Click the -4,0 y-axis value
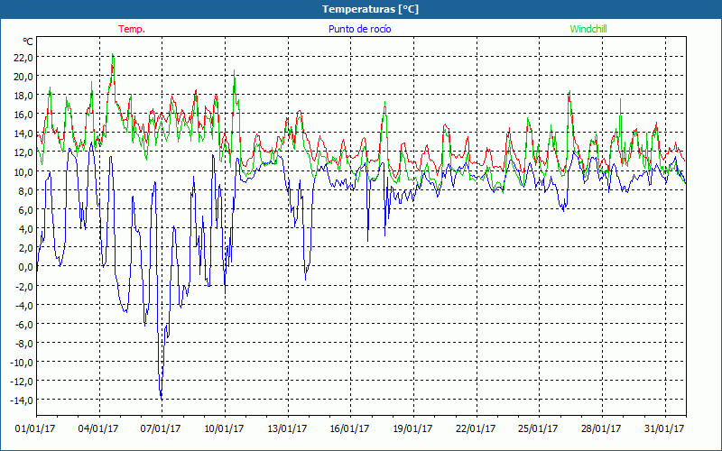Viewport: 722px width, 451px height. (24, 305)
